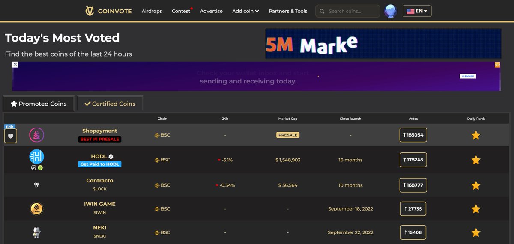Click the small badges under HODL logo
514x244 pixels.
click(37, 168)
